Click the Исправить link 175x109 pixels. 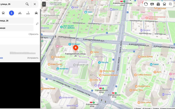(33, 58)
